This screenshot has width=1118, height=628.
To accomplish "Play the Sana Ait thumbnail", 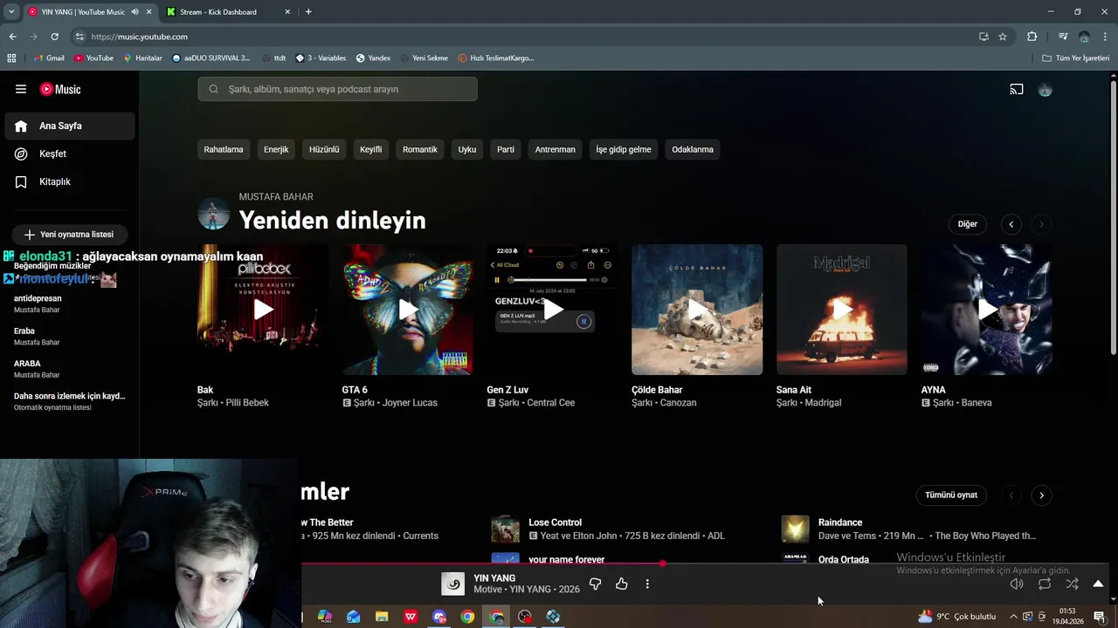I will coord(842,310).
